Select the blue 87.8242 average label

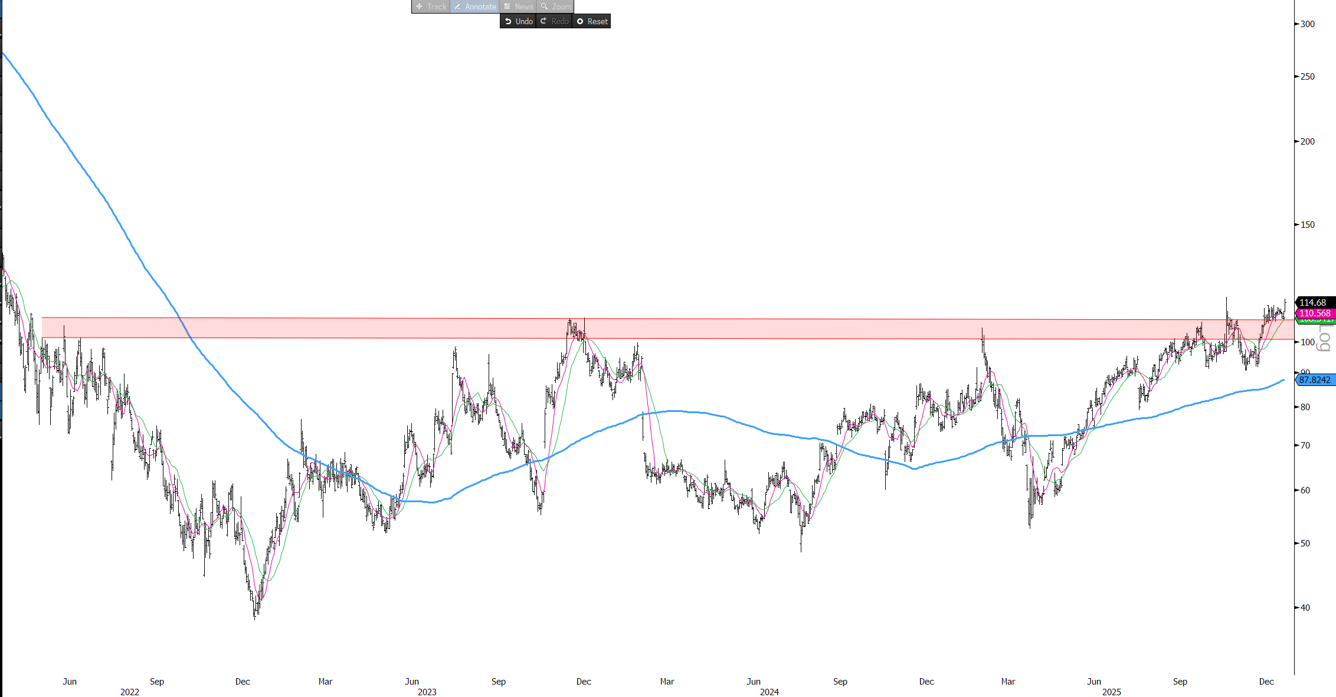[1315, 379]
